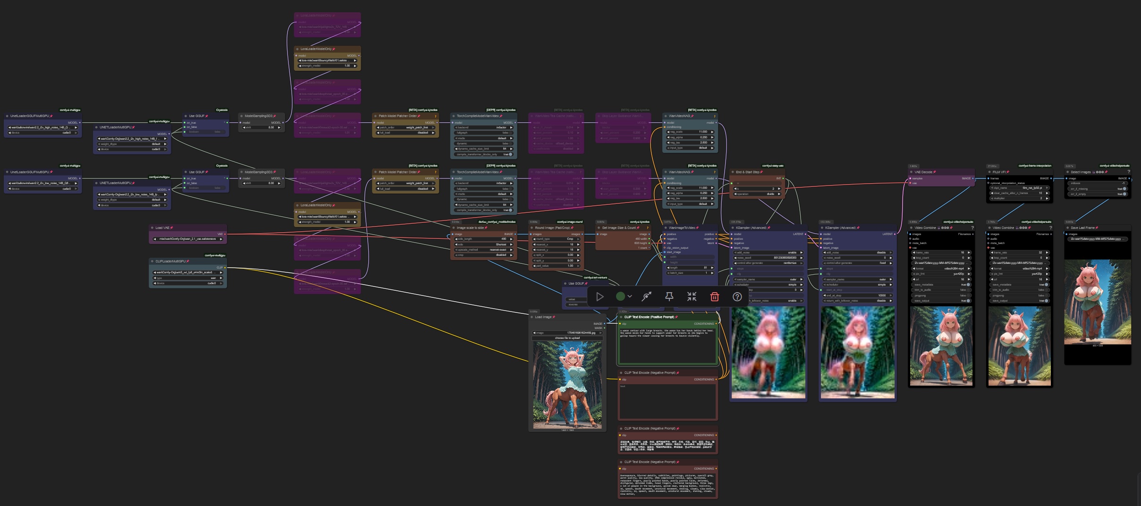Click collapse dot on first KSampler (Advanced) node
This screenshot has width=1141, height=506.
tap(733, 228)
